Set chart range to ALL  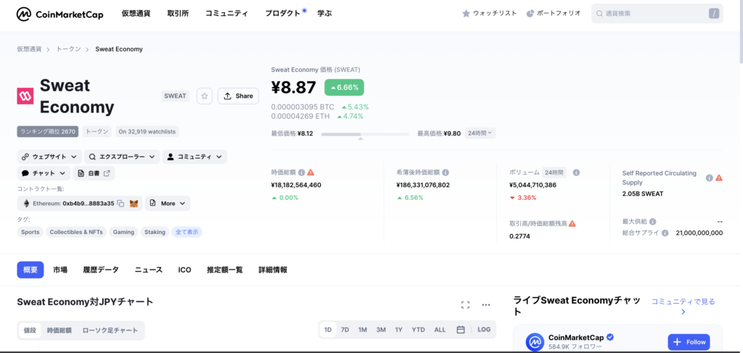pos(440,329)
